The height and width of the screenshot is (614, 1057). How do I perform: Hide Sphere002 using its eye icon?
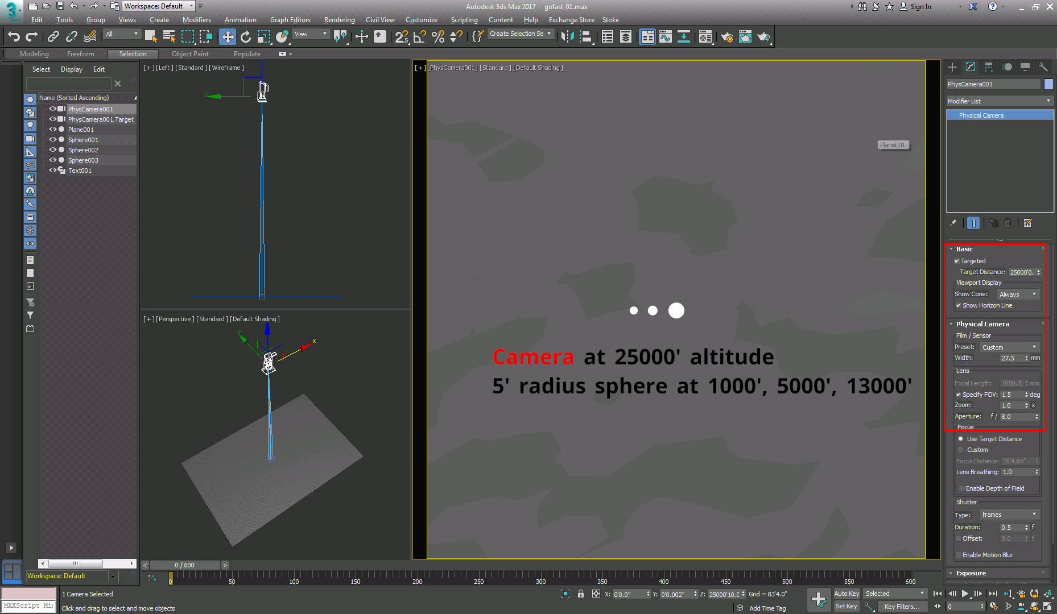point(53,150)
